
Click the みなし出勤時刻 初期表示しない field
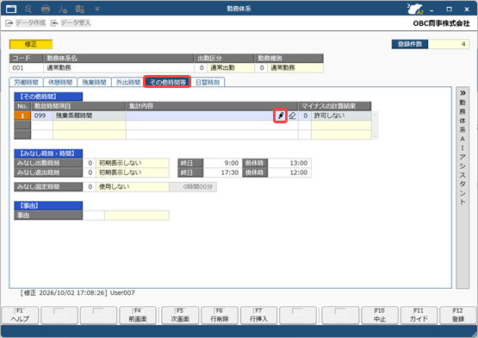point(133,163)
